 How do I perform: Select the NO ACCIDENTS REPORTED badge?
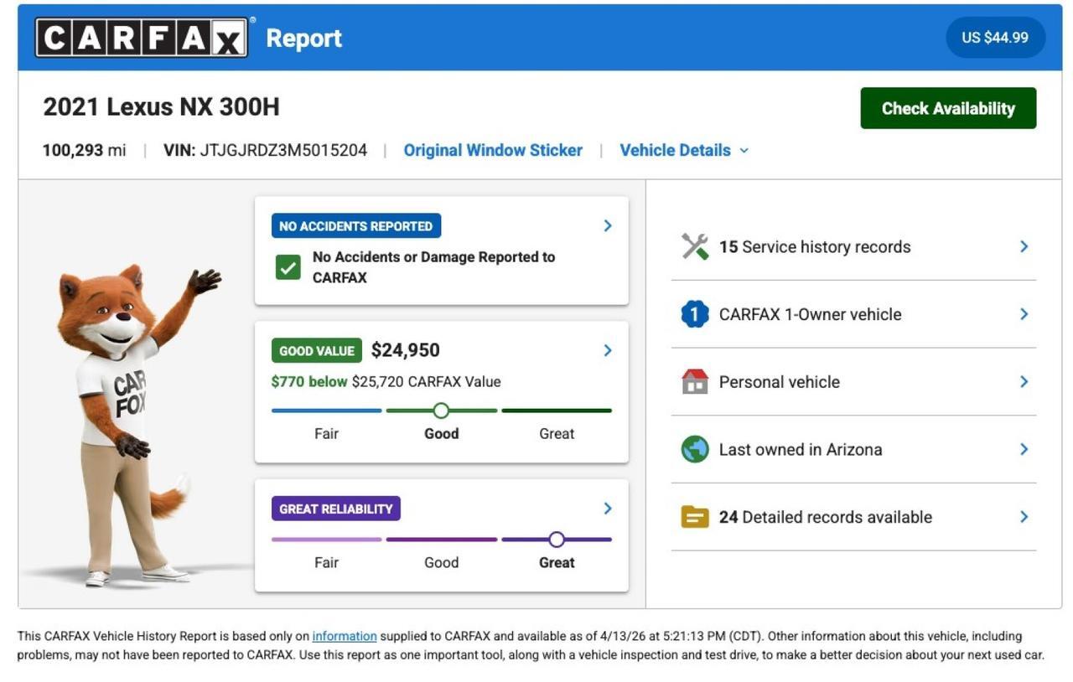(355, 225)
